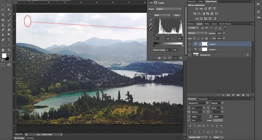Open the layer Opacity slider arrow
Screen dimensions: 262x140
coord(224,33)
